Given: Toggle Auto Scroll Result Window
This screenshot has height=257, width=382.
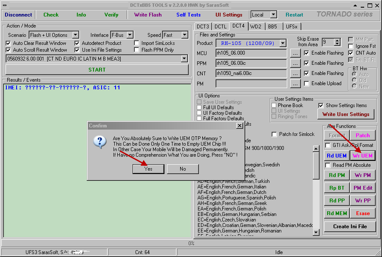Looking at the screenshot, I should (8, 50).
